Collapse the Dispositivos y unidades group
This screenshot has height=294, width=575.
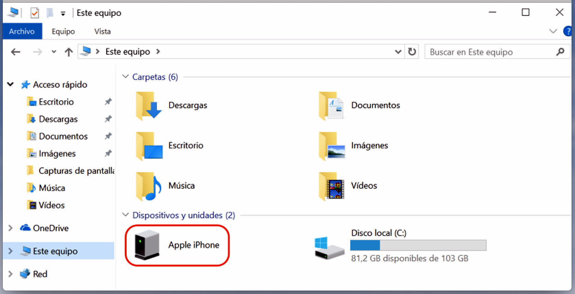point(125,215)
